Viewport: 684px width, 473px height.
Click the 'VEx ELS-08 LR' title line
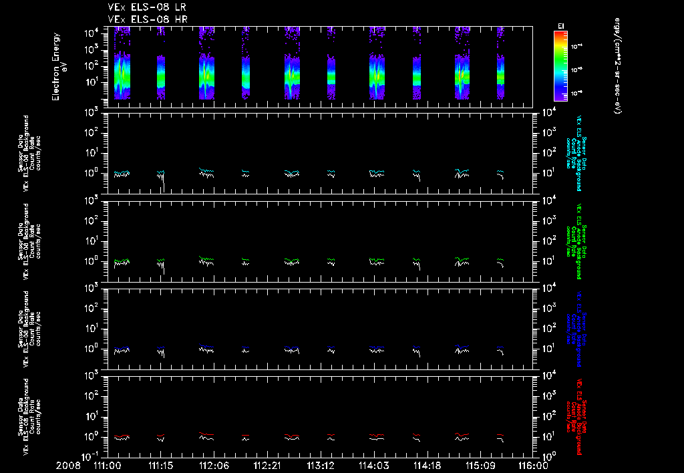click(147, 7)
